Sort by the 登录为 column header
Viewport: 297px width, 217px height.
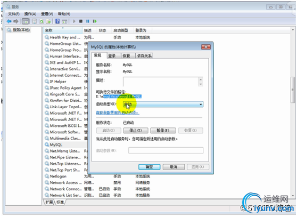tap(143, 30)
